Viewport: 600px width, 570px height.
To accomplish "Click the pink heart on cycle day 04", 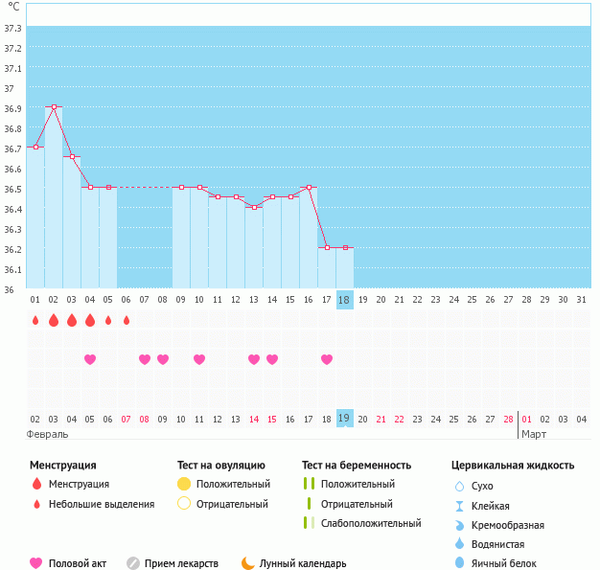I will click(x=90, y=359).
